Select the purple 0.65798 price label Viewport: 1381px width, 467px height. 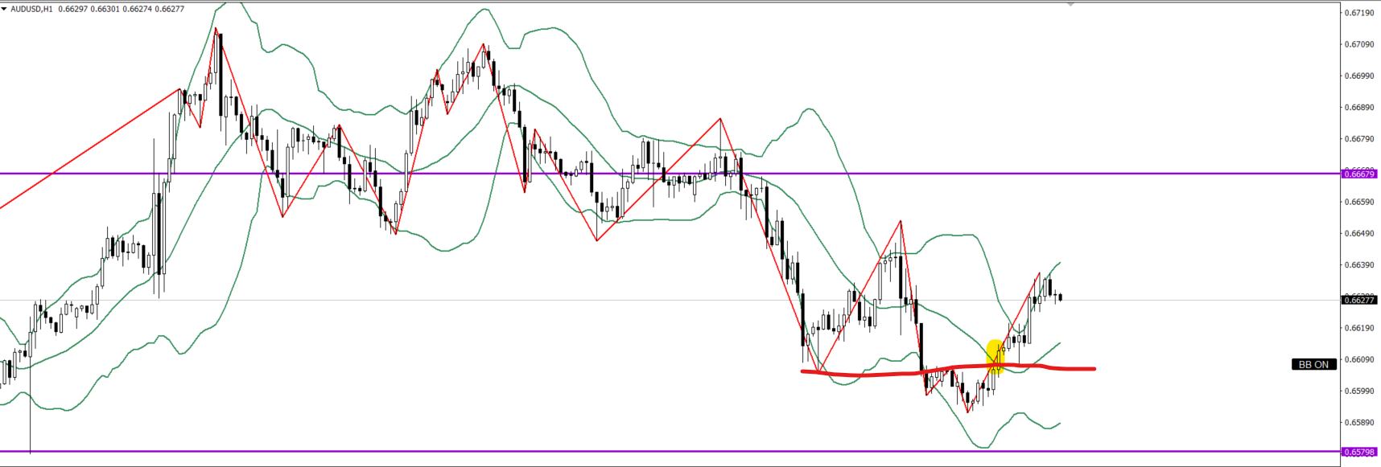click(1359, 452)
